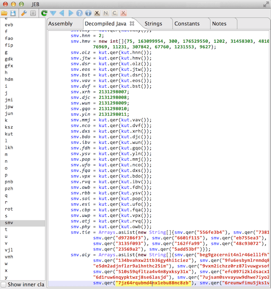271x289 pixels.
Task: Click the N rename toolbar button
Action: [x=106, y=13]
